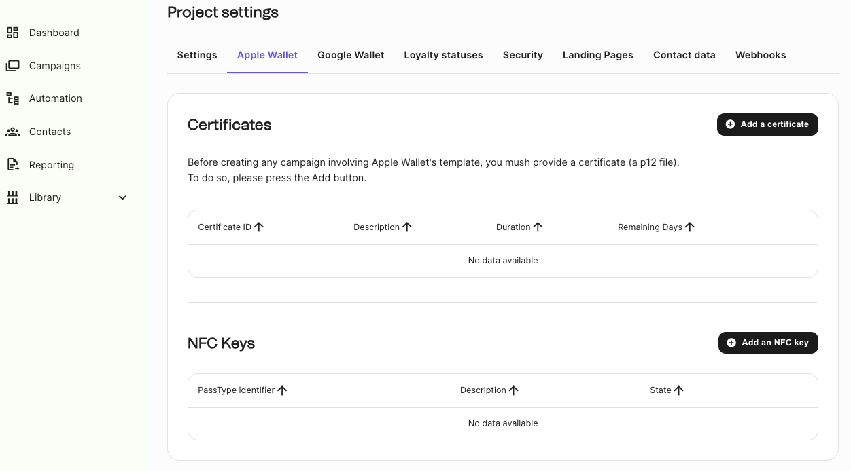Sort certificates by Description column header
851x471 pixels.
click(377, 227)
